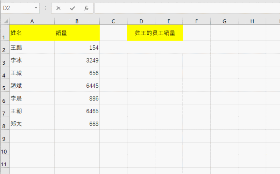Click the confirm checkmark formula icon
The height and width of the screenshot is (174, 280).
click(x=72, y=8)
